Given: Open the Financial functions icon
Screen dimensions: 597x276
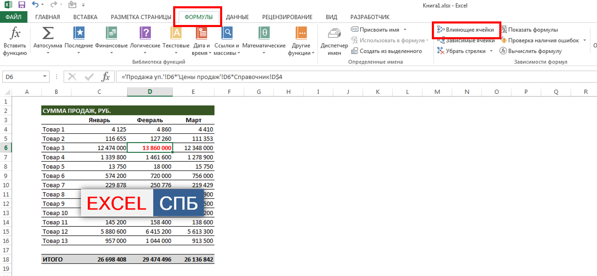Looking at the screenshot, I should pyautogui.click(x=111, y=33).
